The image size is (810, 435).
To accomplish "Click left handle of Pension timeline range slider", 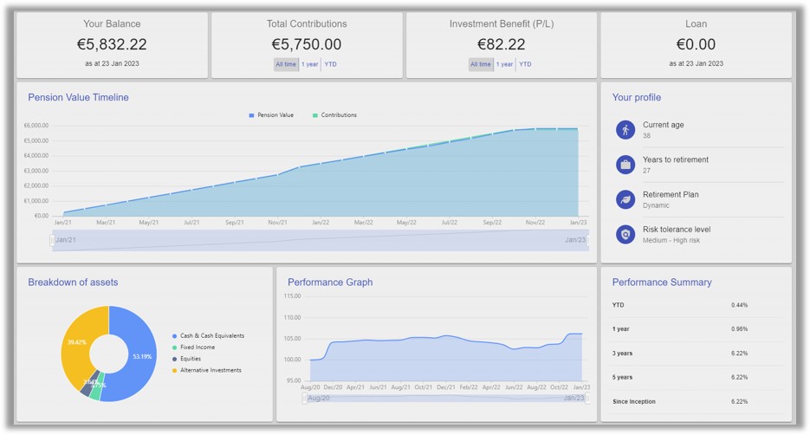I will point(52,240).
